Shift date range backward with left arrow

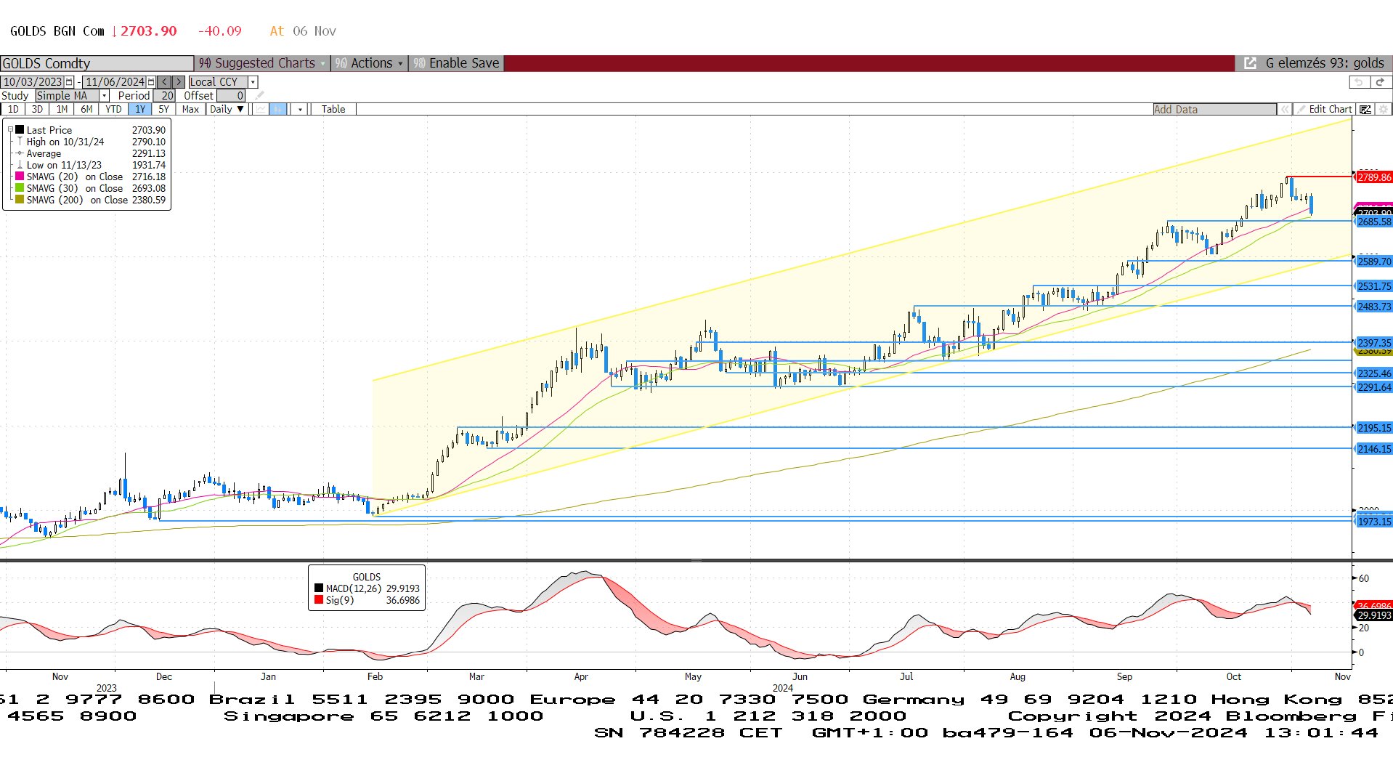pyautogui.click(x=164, y=82)
